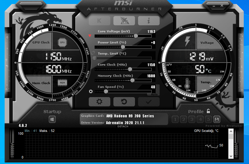Click the 1600 MHz memory clock readout
Screen dimensions: 249x164
pos(59,69)
